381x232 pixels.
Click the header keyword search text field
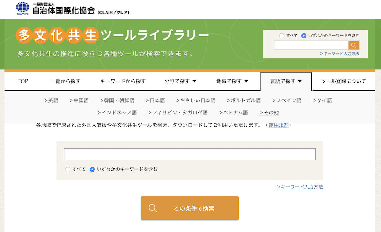(x=311, y=45)
